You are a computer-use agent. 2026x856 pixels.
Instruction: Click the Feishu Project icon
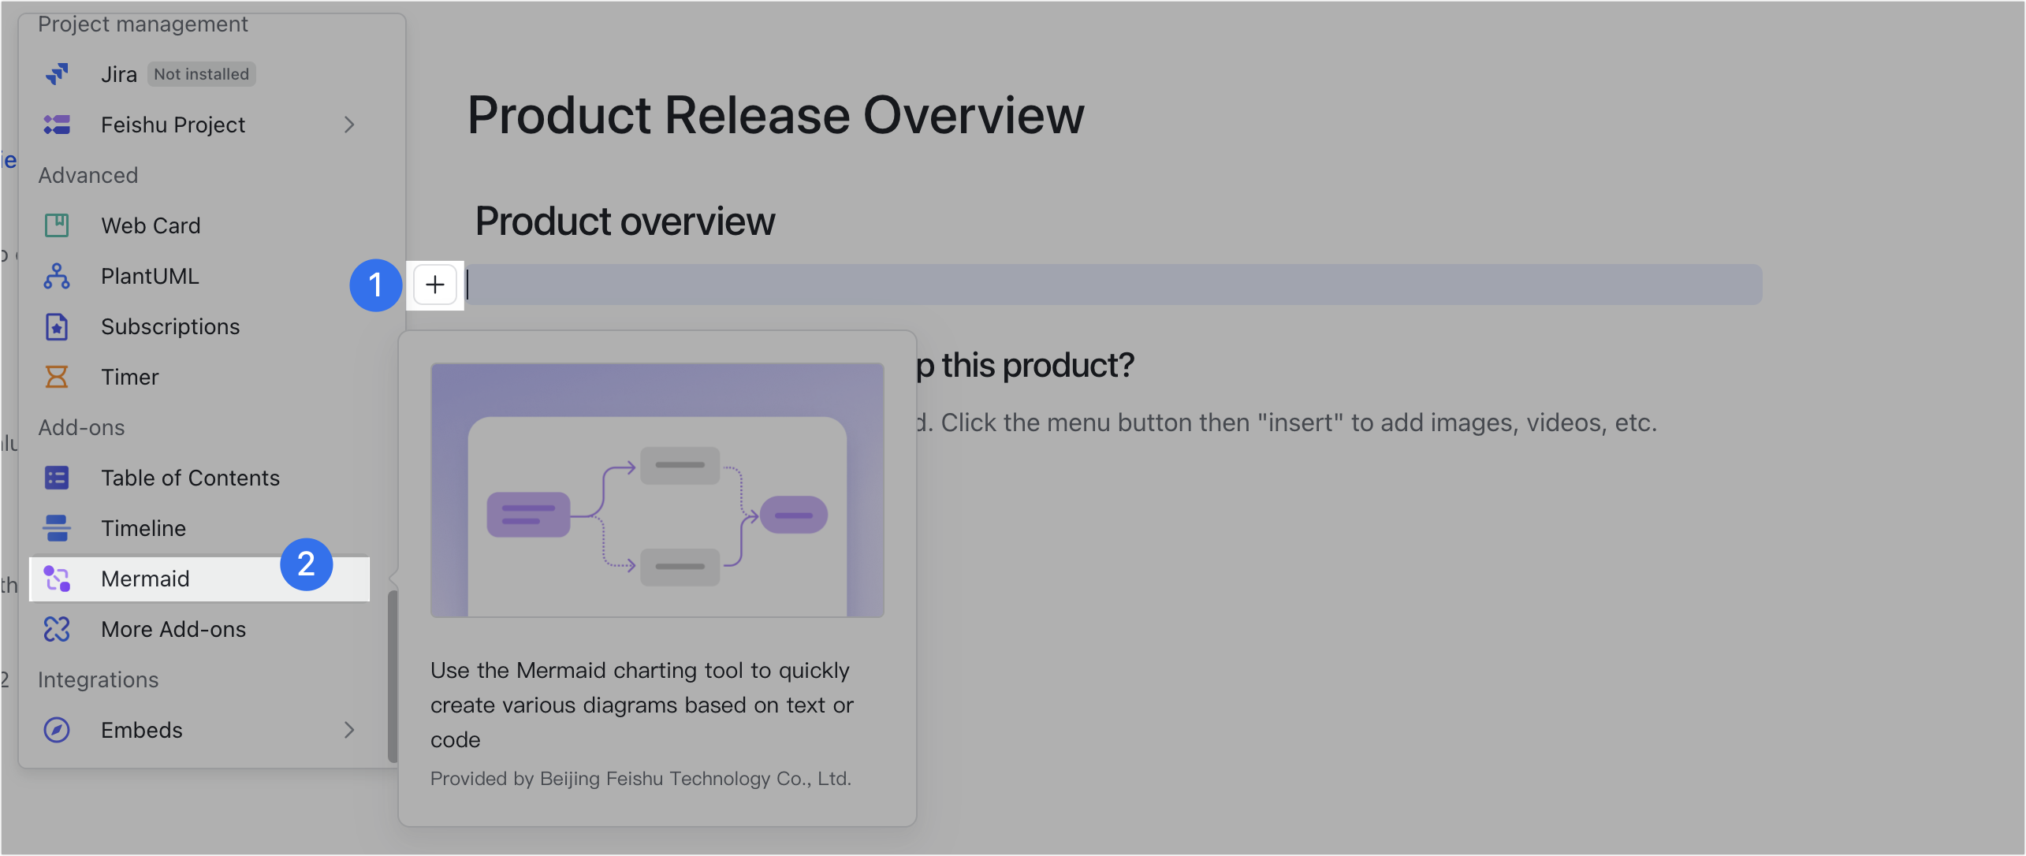pyautogui.click(x=57, y=125)
